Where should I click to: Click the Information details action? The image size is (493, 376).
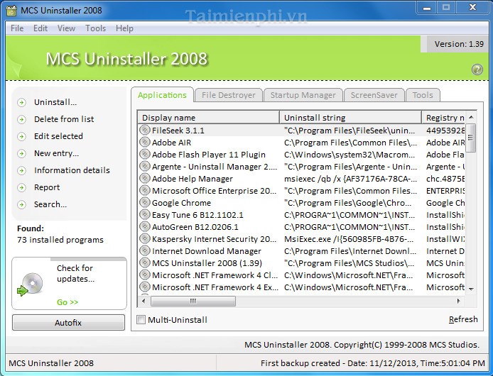pyautogui.click(x=72, y=170)
